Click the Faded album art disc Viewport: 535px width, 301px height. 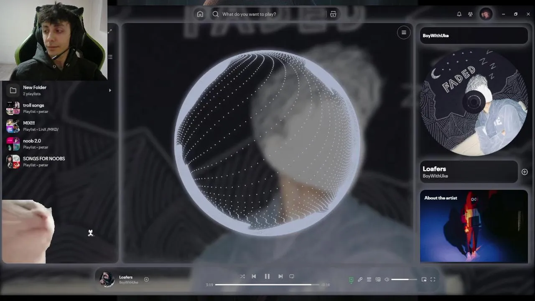(x=474, y=102)
